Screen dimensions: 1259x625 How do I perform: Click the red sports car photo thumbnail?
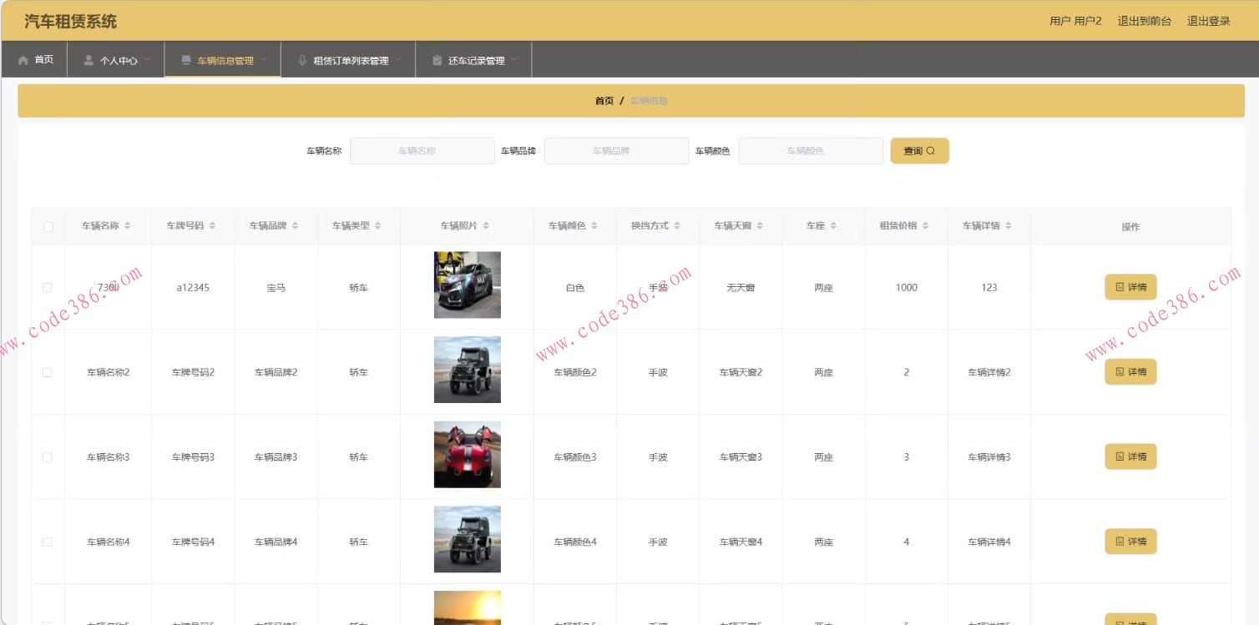click(467, 454)
